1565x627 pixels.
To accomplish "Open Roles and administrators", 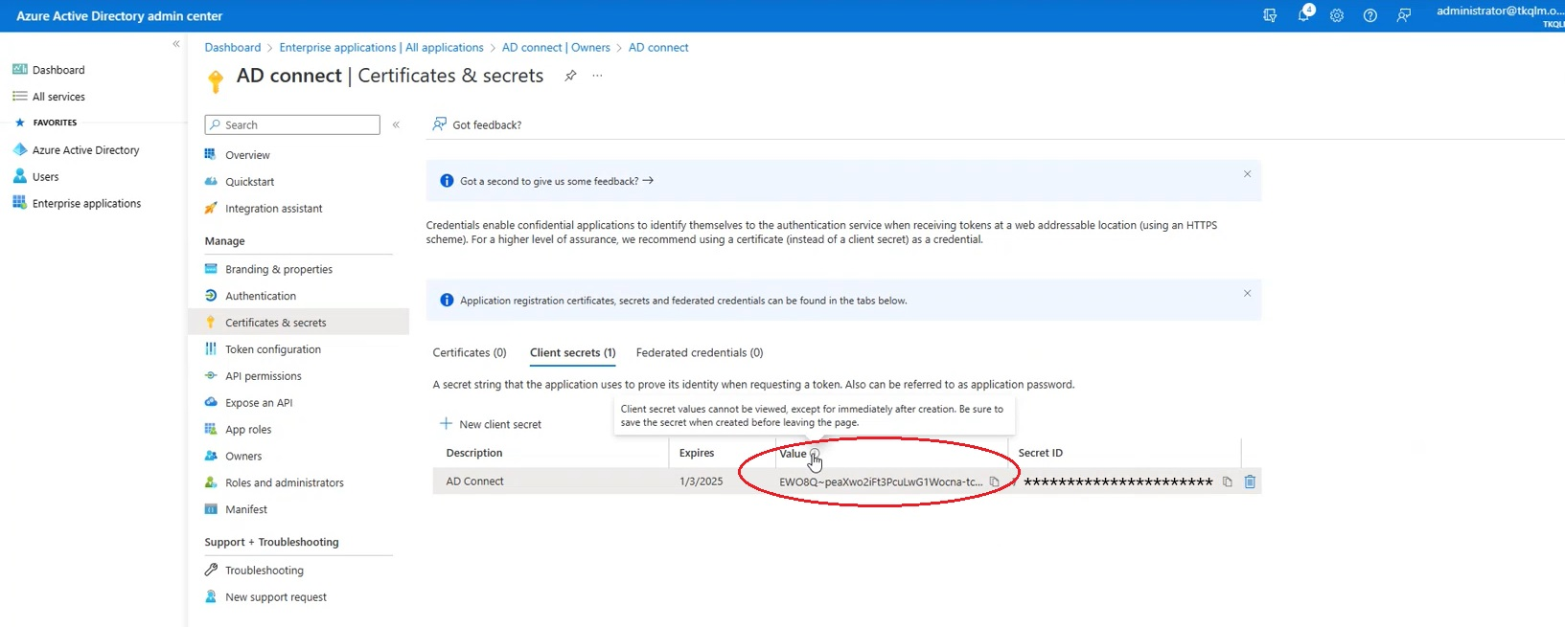I will tap(284, 483).
